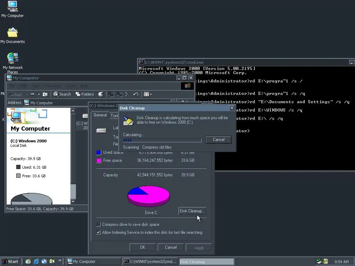Enable Compress drive to save disk space
This screenshot has height=266, width=355.
98,224
